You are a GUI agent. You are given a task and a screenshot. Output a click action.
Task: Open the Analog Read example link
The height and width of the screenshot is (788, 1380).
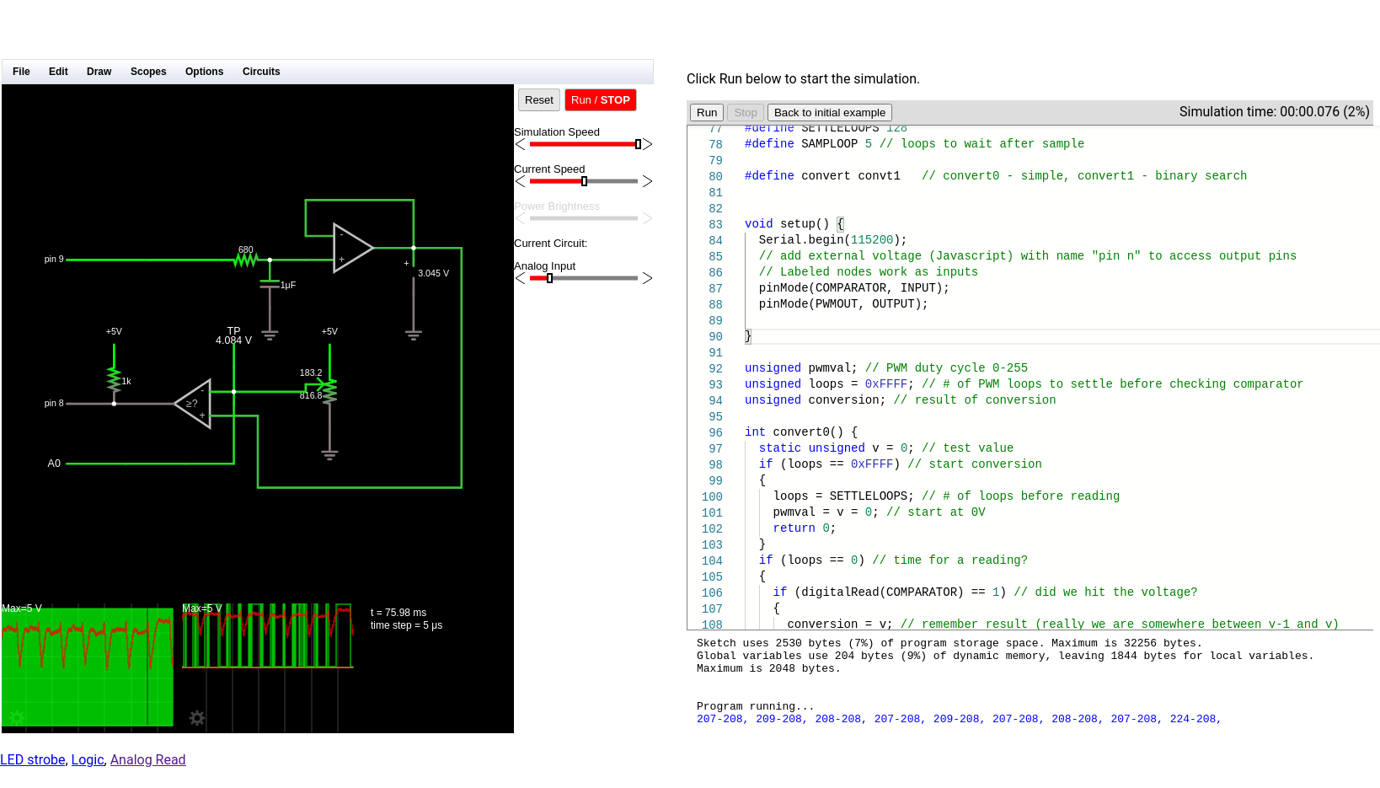coord(147,759)
